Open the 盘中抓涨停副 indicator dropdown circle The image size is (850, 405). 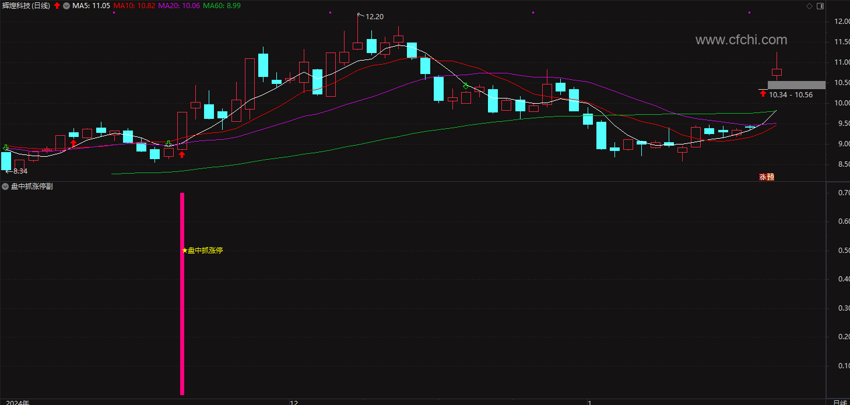point(5,186)
